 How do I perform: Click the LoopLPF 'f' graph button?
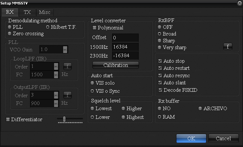68,67
